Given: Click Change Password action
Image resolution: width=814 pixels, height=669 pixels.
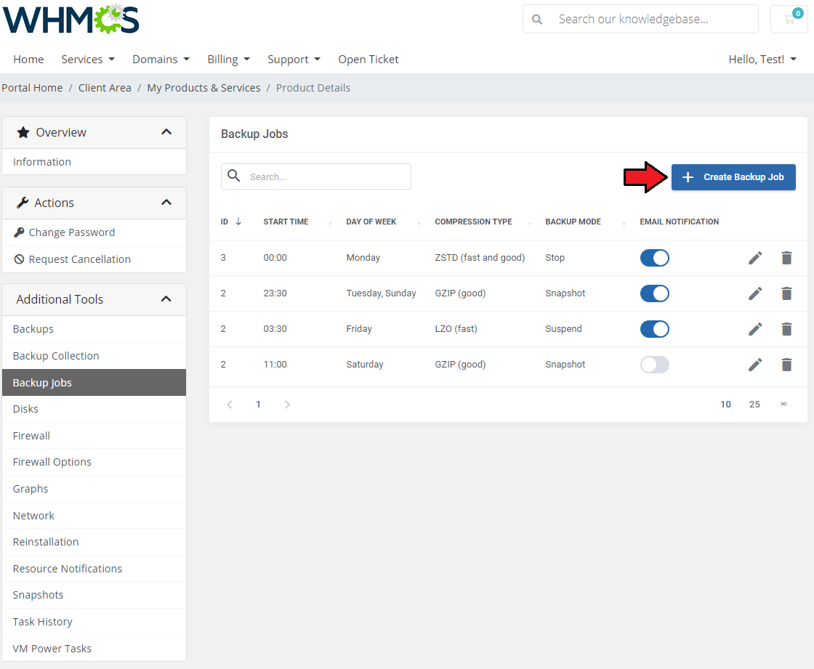Looking at the screenshot, I should click(94, 232).
